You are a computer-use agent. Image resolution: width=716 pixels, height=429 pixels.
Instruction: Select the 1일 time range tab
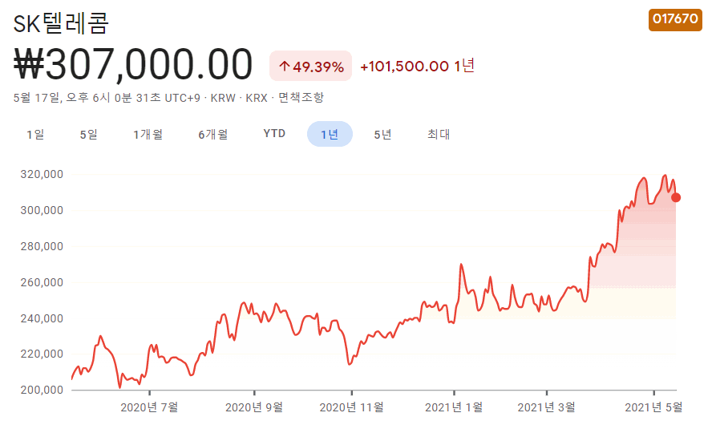35,135
